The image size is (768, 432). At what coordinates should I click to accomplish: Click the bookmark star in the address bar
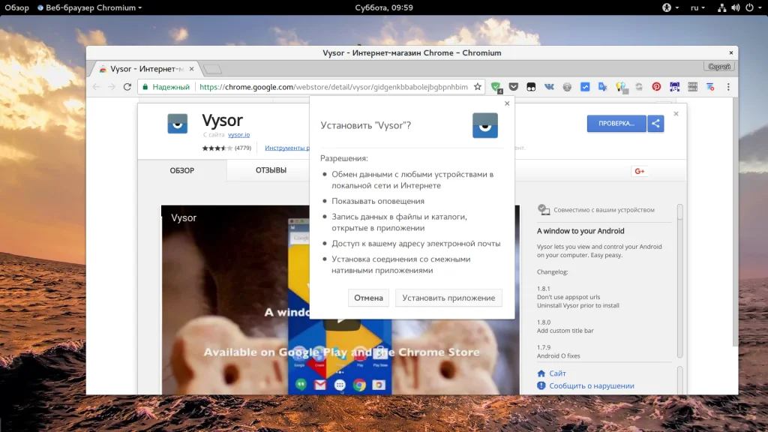point(478,87)
